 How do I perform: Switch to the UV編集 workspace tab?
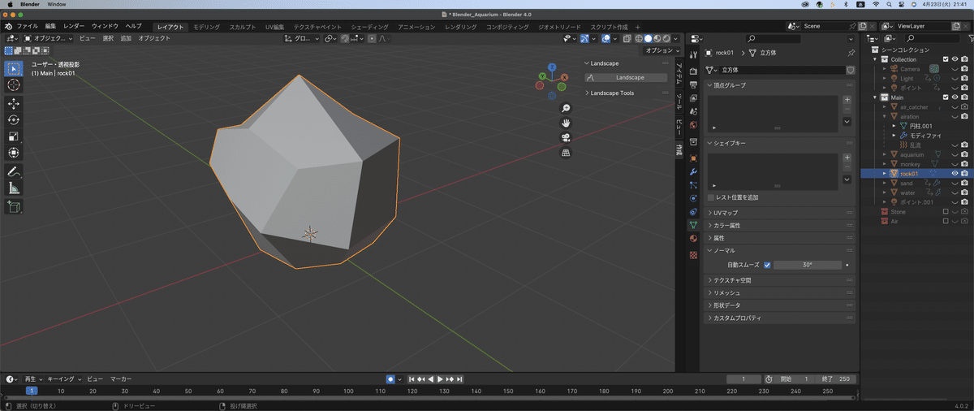pyautogui.click(x=274, y=27)
